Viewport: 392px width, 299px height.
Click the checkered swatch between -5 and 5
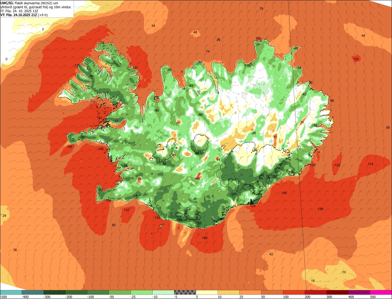185,292
